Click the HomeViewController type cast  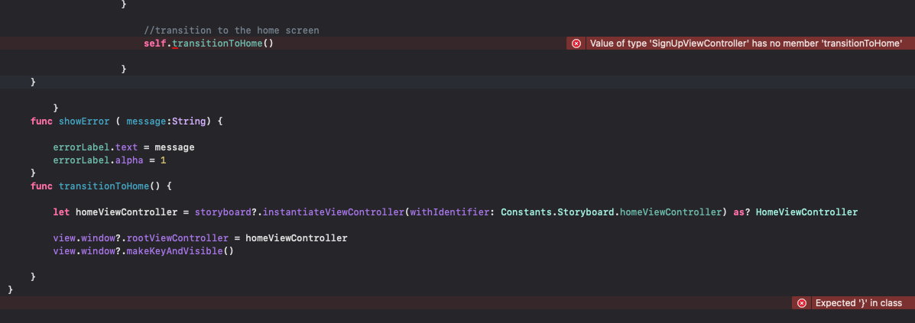click(806, 212)
